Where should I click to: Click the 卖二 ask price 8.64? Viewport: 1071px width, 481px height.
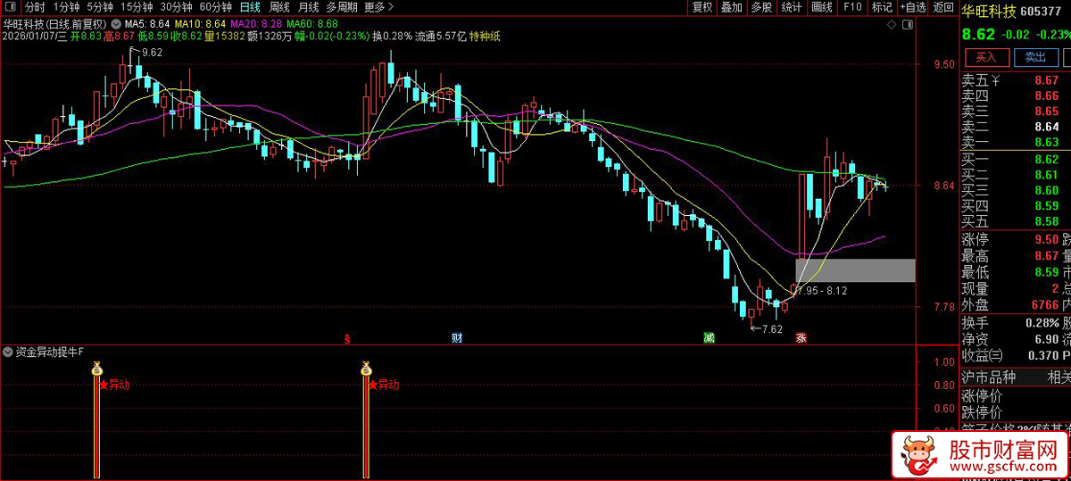[x=1047, y=127]
